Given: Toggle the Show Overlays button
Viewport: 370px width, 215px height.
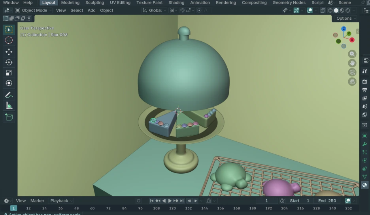Looking at the screenshot, I should pyautogui.click(x=310, y=10).
